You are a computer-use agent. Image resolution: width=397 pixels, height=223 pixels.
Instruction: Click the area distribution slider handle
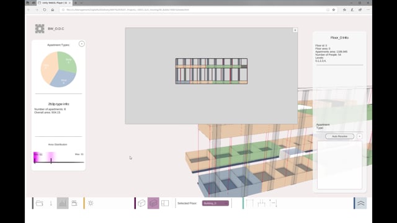51,160
